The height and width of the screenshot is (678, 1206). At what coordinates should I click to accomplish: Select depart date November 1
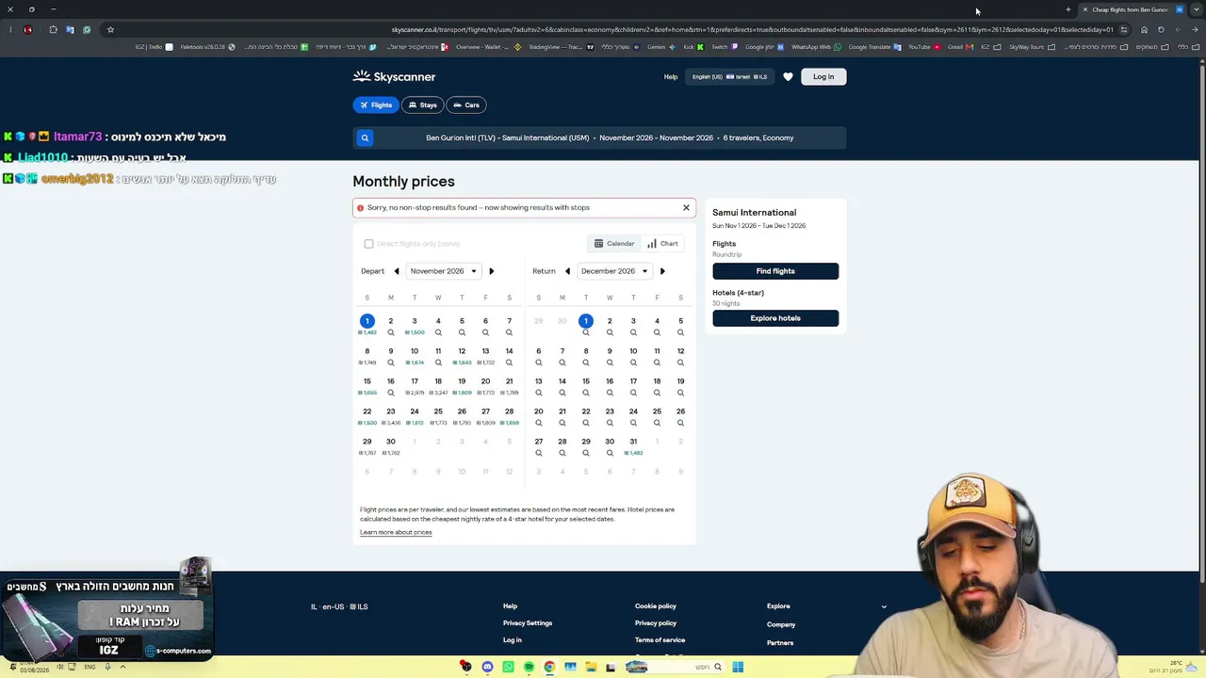(x=367, y=321)
